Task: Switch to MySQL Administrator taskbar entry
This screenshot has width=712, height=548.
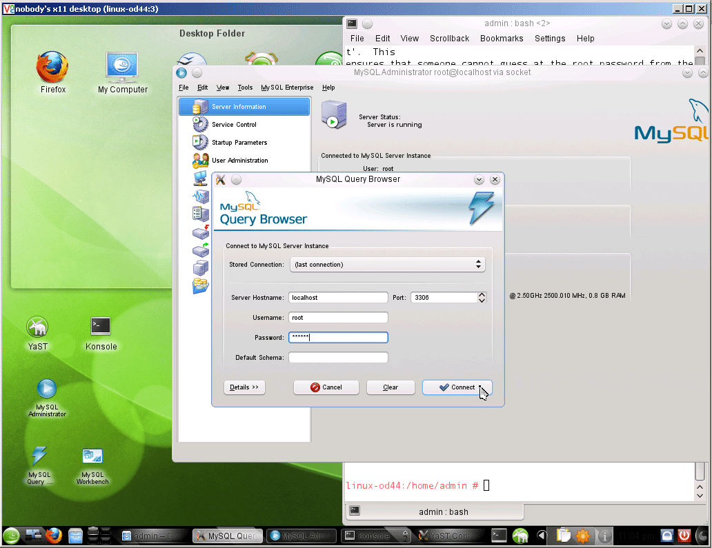Action: (x=301, y=536)
